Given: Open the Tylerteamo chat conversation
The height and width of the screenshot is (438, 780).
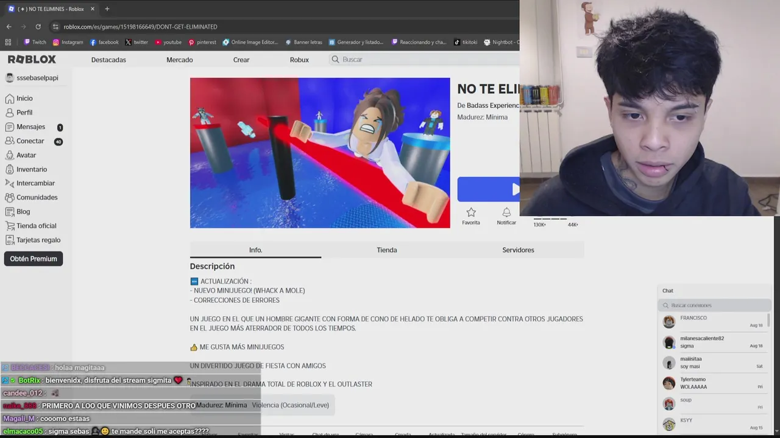Looking at the screenshot, I should 714,383.
